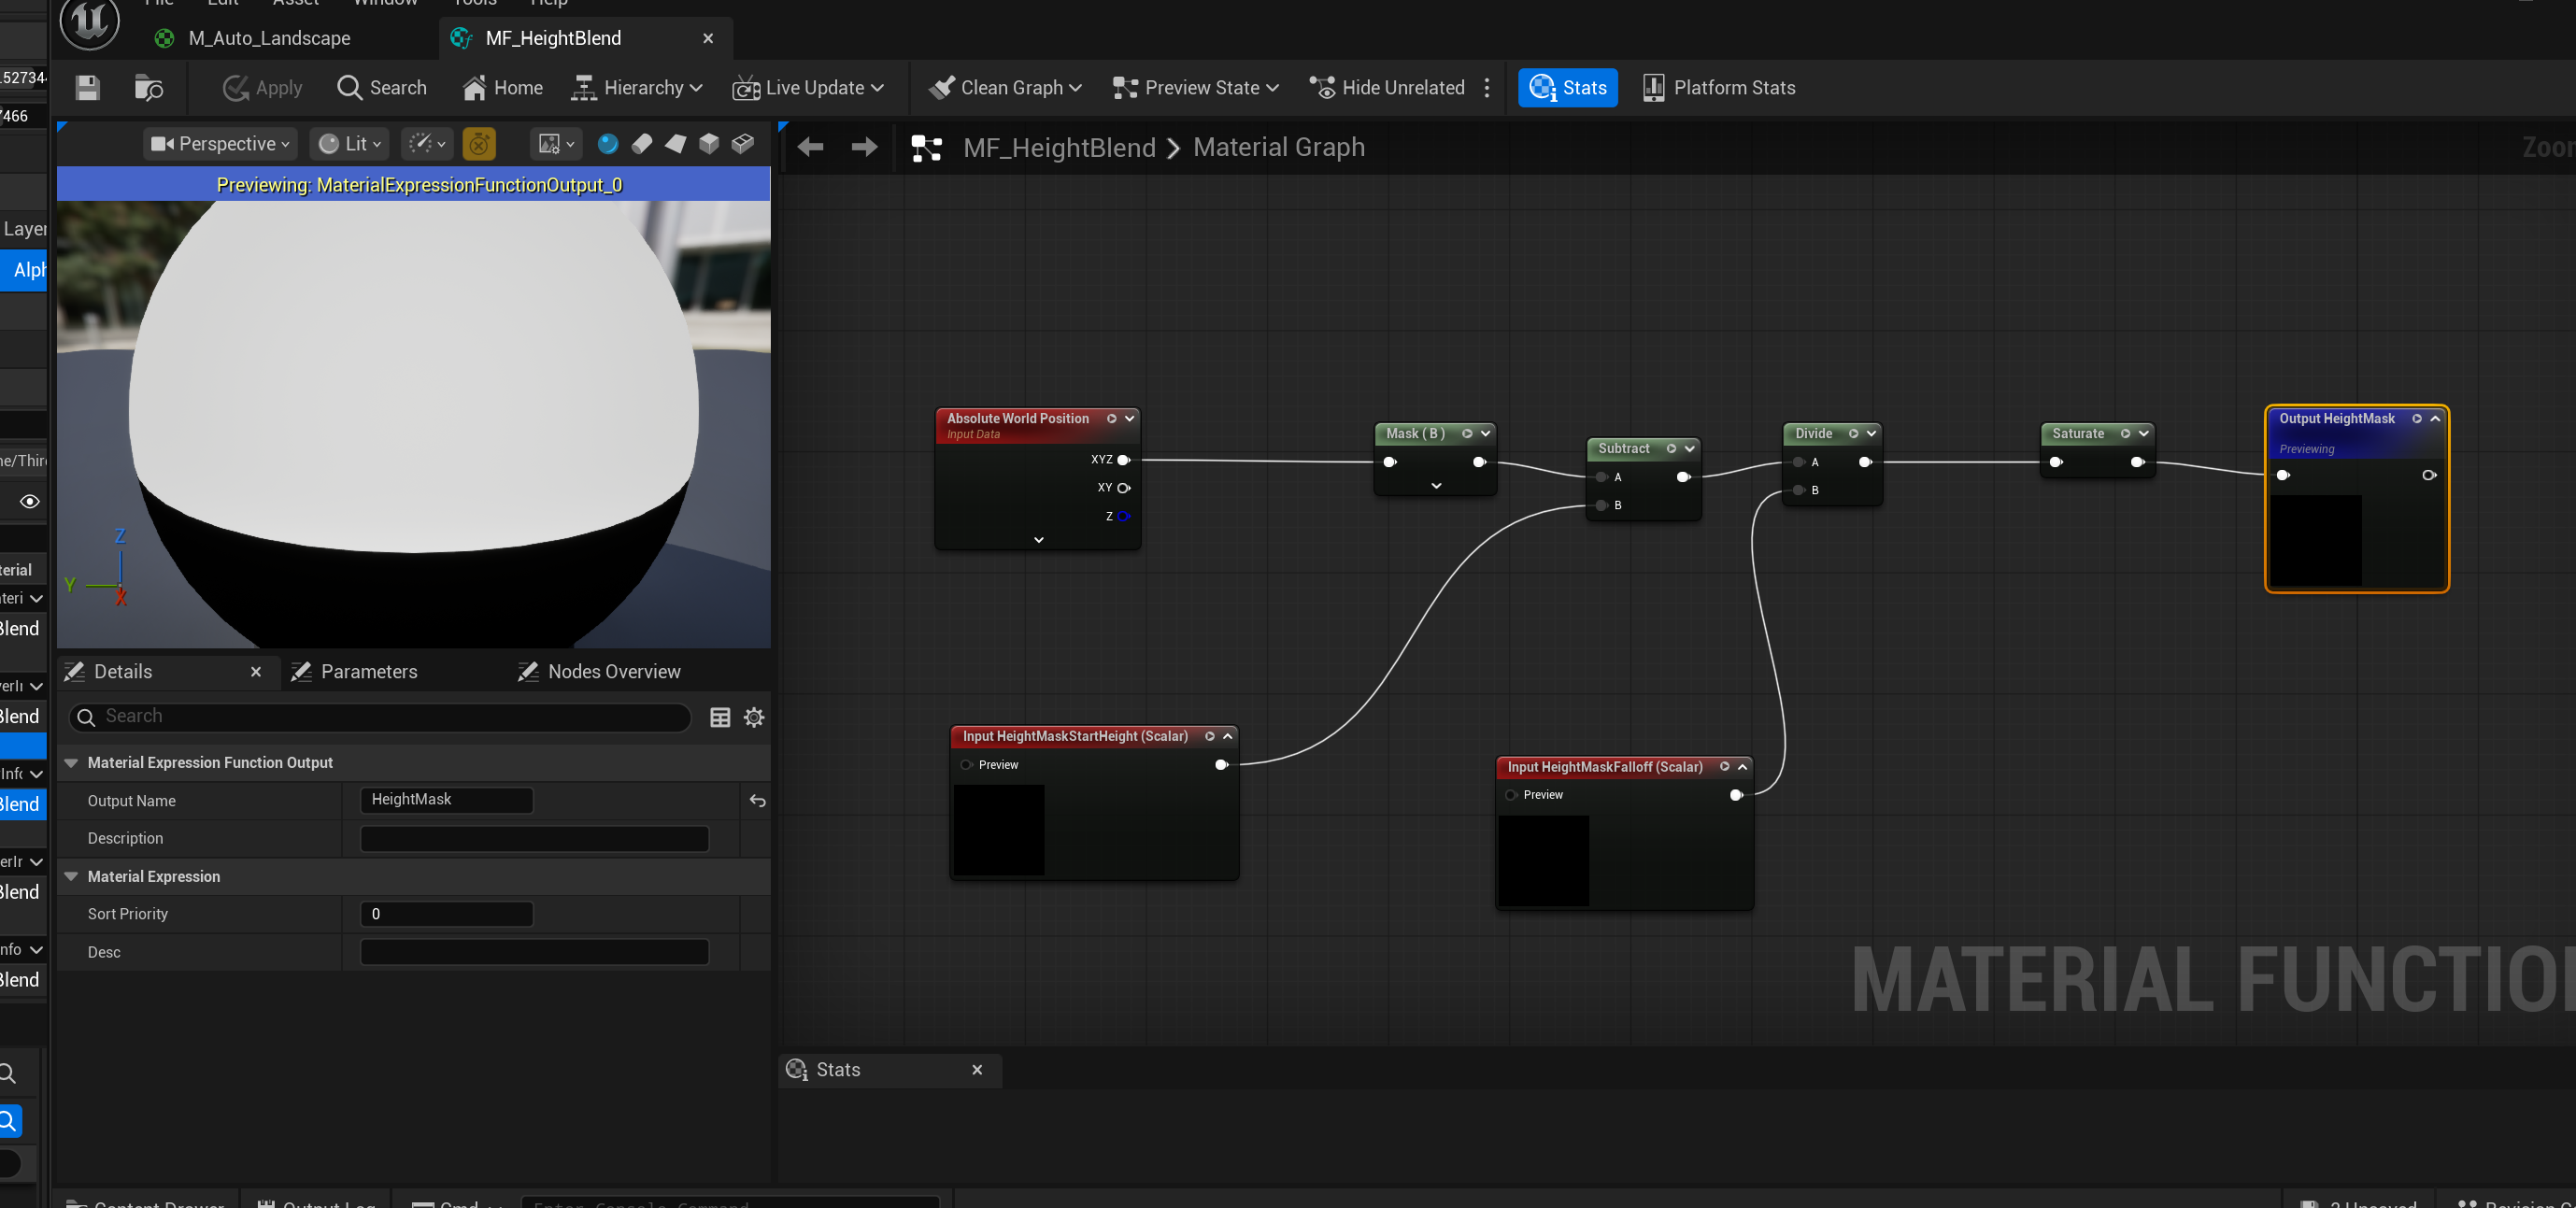Toggle Hide Unrelated nodes
The height and width of the screenshot is (1208, 2576).
[1388, 88]
